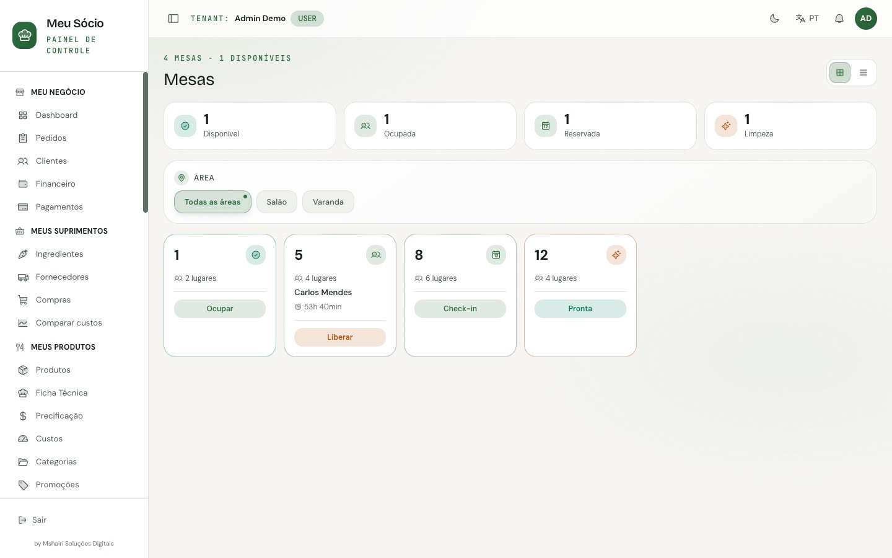Mark table 12 as Pronta

click(580, 309)
